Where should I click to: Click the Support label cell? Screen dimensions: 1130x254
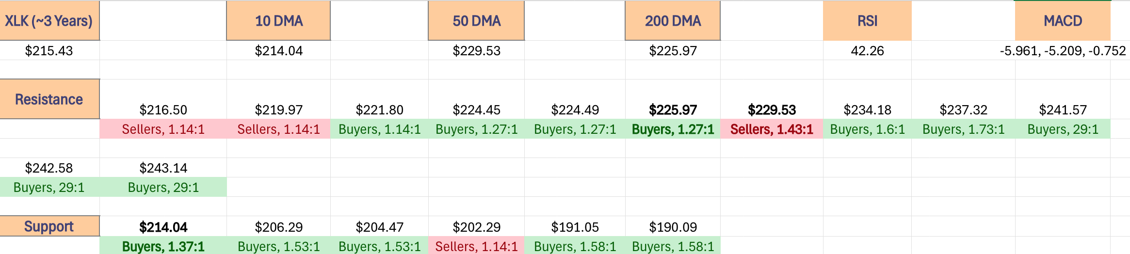click(49, 226)
